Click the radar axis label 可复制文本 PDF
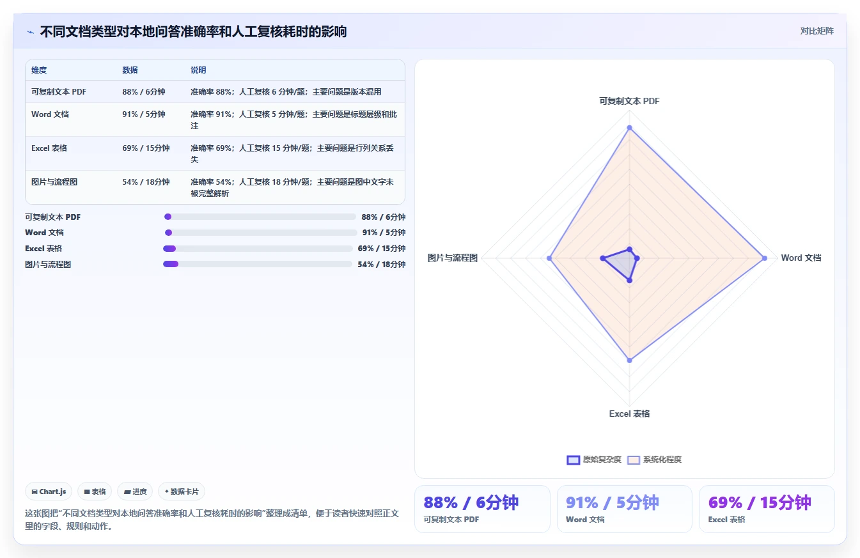This screenshot has width=860, height=558. tap(629, 101)
